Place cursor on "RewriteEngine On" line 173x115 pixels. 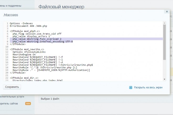click(24, 54)
